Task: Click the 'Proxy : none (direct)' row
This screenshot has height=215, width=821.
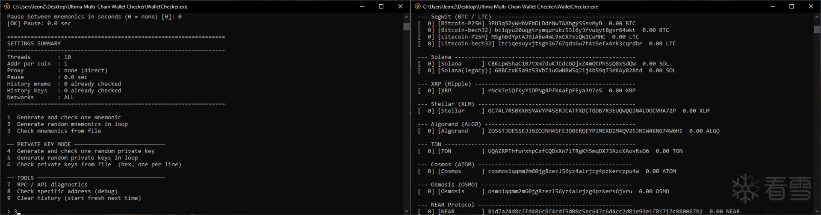Action: coord(57,71)
